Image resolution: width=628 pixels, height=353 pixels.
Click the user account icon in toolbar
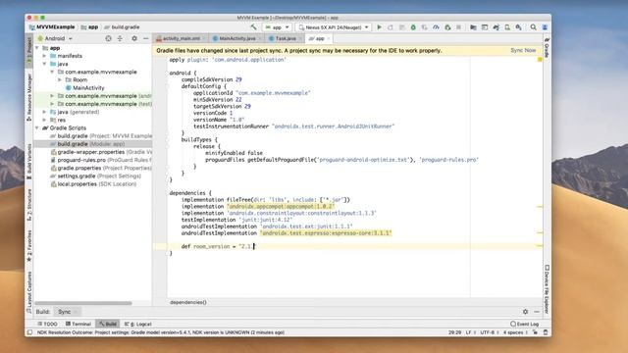[545, 27]
